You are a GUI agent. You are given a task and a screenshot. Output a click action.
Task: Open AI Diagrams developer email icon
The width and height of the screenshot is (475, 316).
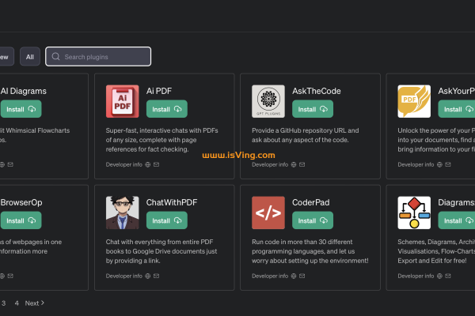(x=10, y=164)
